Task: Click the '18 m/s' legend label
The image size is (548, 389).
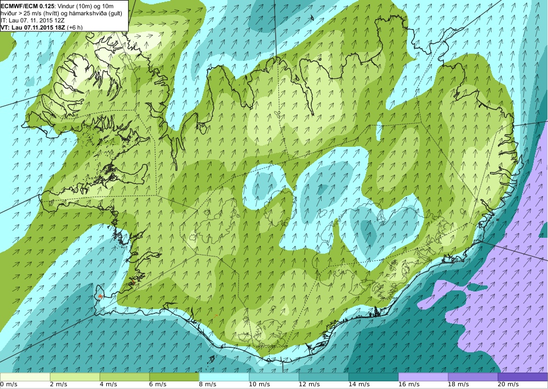Action: point(459,385)
